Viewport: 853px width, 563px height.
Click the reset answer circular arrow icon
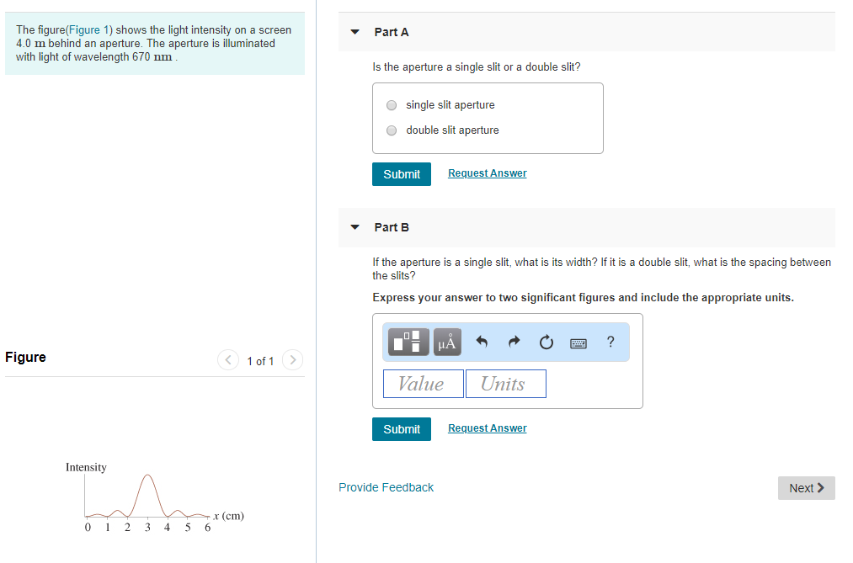(546, 342)
